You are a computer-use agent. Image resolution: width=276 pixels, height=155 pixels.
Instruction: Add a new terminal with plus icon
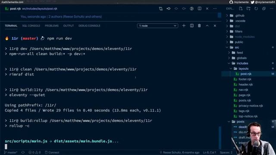tap(184, 26)
